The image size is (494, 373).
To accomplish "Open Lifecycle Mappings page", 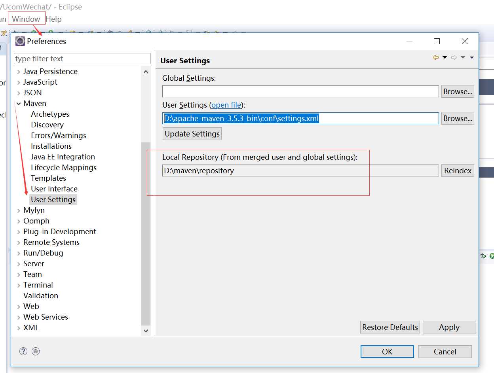I will tap(64, 167).
